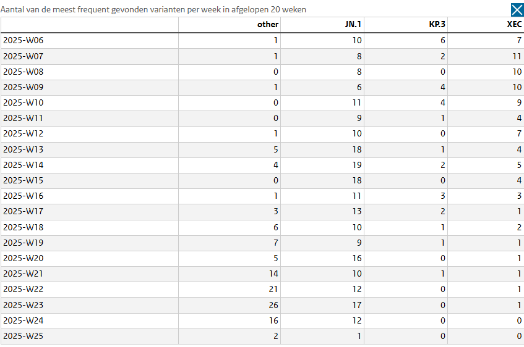Click other value 21 in W22 row

[x=273, y=289]
